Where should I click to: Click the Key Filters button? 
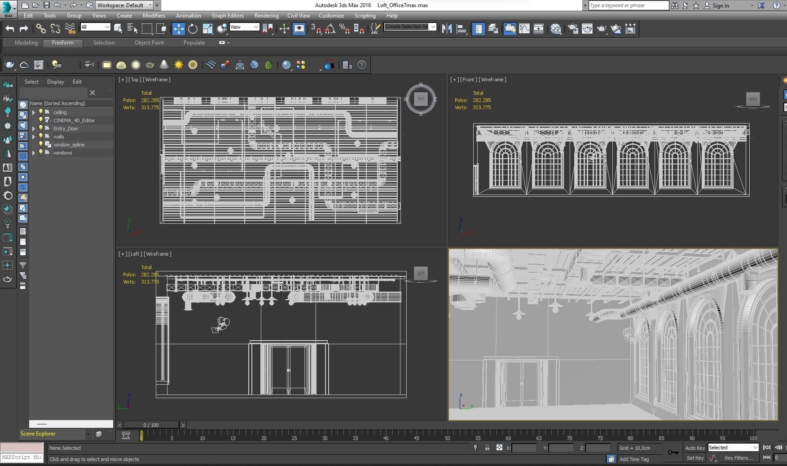[739, 458]
